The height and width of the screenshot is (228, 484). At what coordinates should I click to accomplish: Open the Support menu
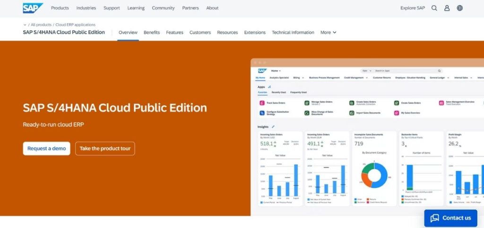[112, 8]
